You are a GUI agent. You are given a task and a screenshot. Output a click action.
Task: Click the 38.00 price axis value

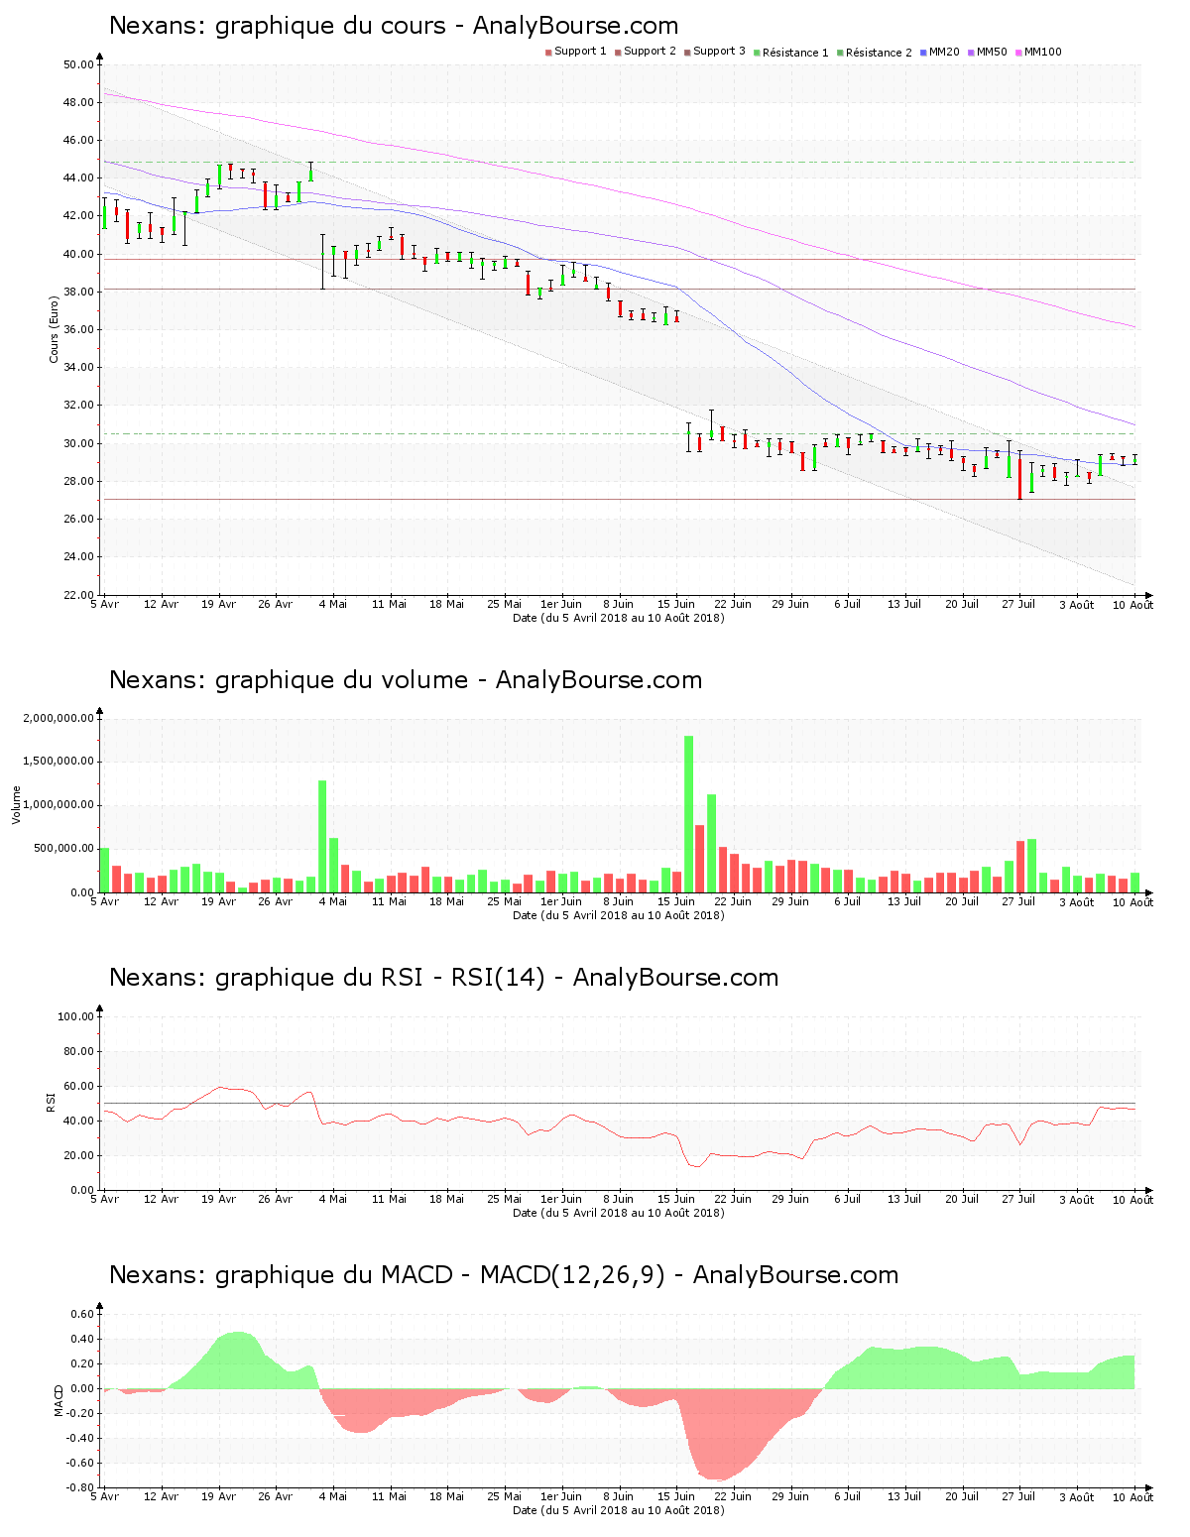pos(78,292)
